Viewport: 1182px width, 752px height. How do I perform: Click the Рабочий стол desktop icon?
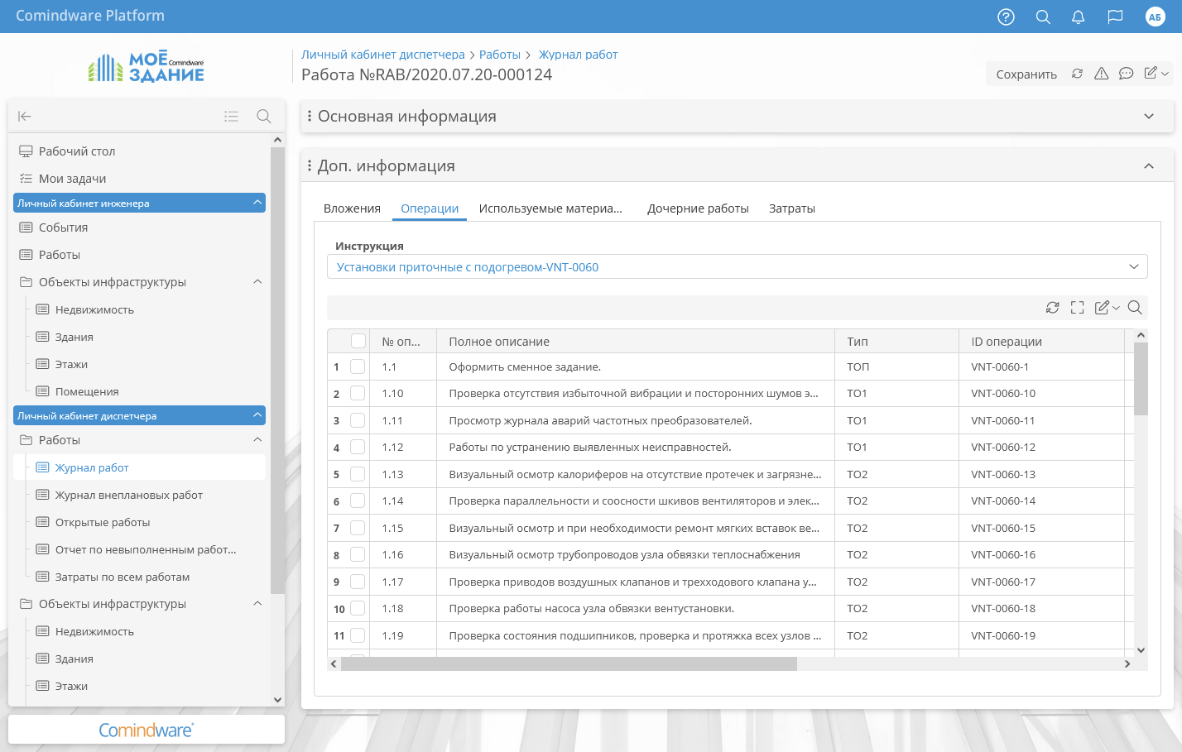click(26, 151)
